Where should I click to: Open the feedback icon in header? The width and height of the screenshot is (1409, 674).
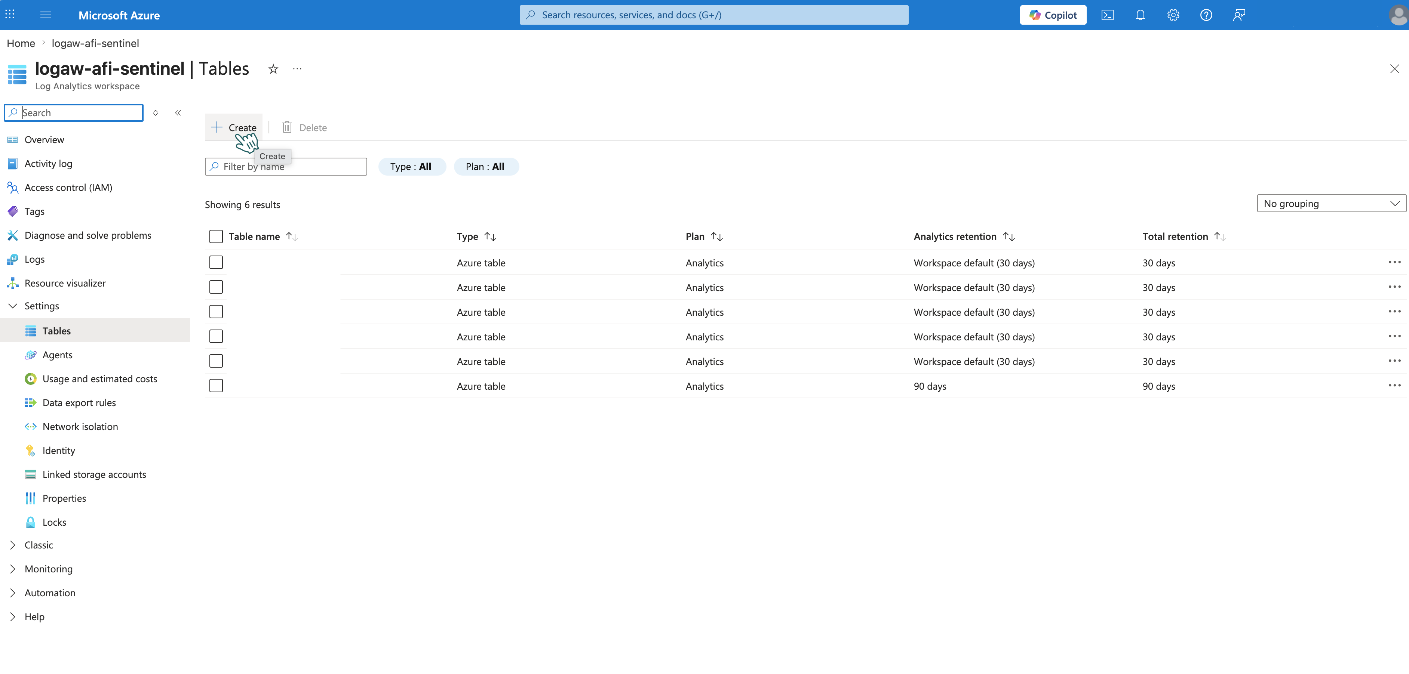[1239, 15]
